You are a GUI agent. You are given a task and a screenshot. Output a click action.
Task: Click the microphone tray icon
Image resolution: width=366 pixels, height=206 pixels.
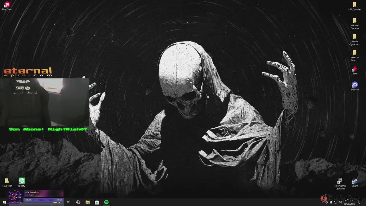pos(331,202)
